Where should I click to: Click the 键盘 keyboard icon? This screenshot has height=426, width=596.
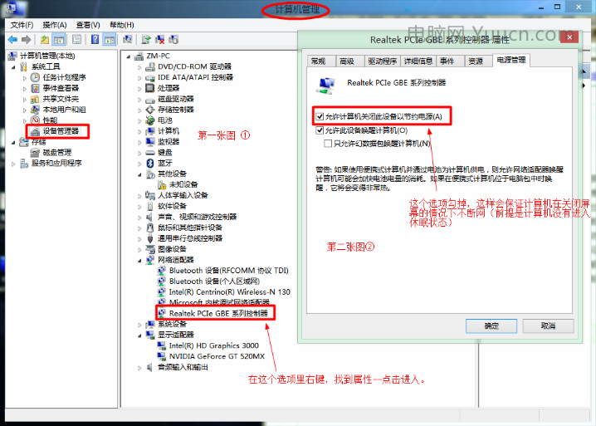pyautogui.click(x=150, y=153)
